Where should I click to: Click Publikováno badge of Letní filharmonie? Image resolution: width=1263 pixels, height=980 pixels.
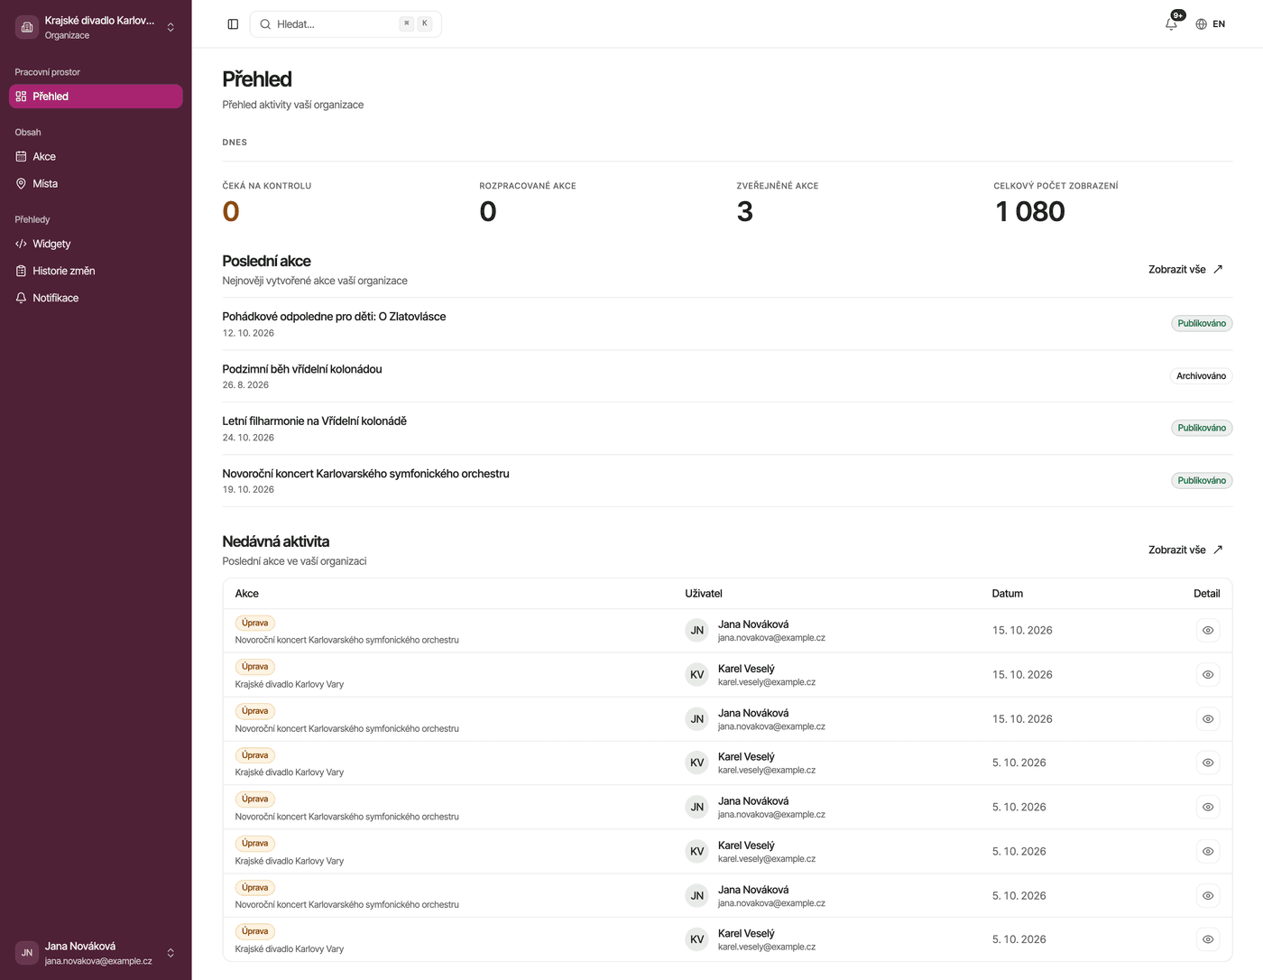coord(1202,428)
